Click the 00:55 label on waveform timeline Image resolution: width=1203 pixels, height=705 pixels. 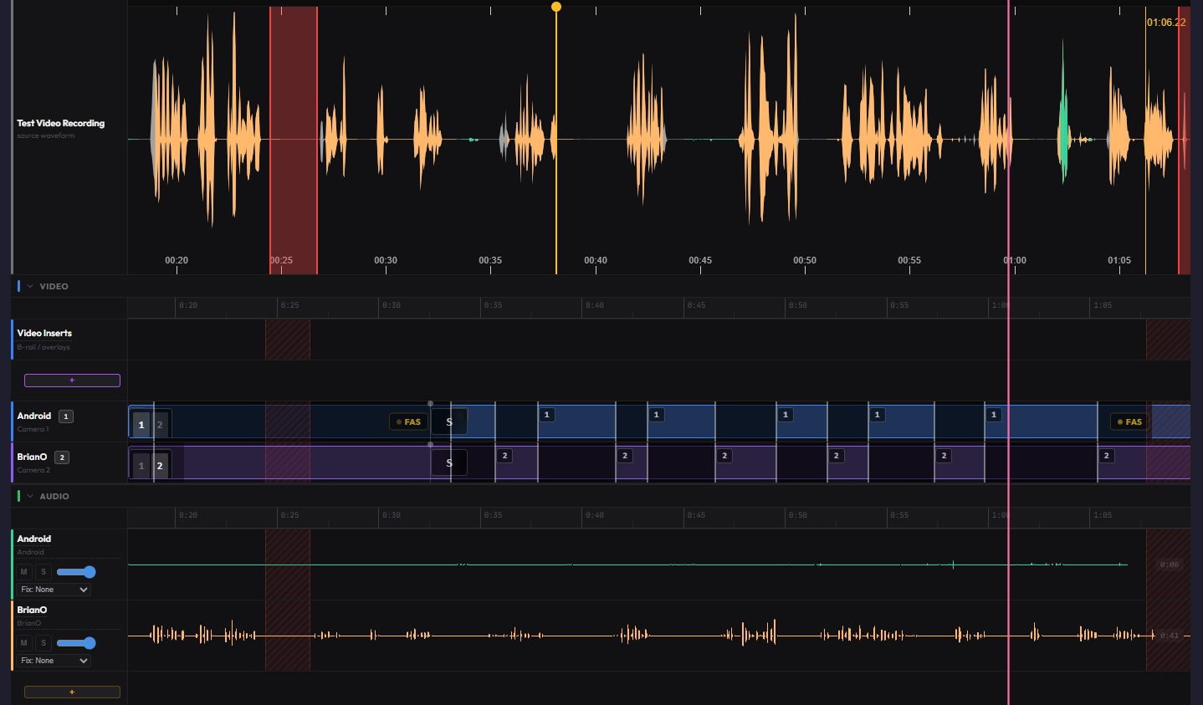click(x=909, y=260)
